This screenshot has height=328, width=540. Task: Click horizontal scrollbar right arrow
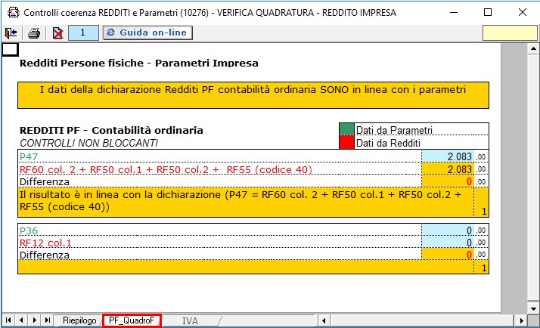pyautogui.click(x=521, y=320)
